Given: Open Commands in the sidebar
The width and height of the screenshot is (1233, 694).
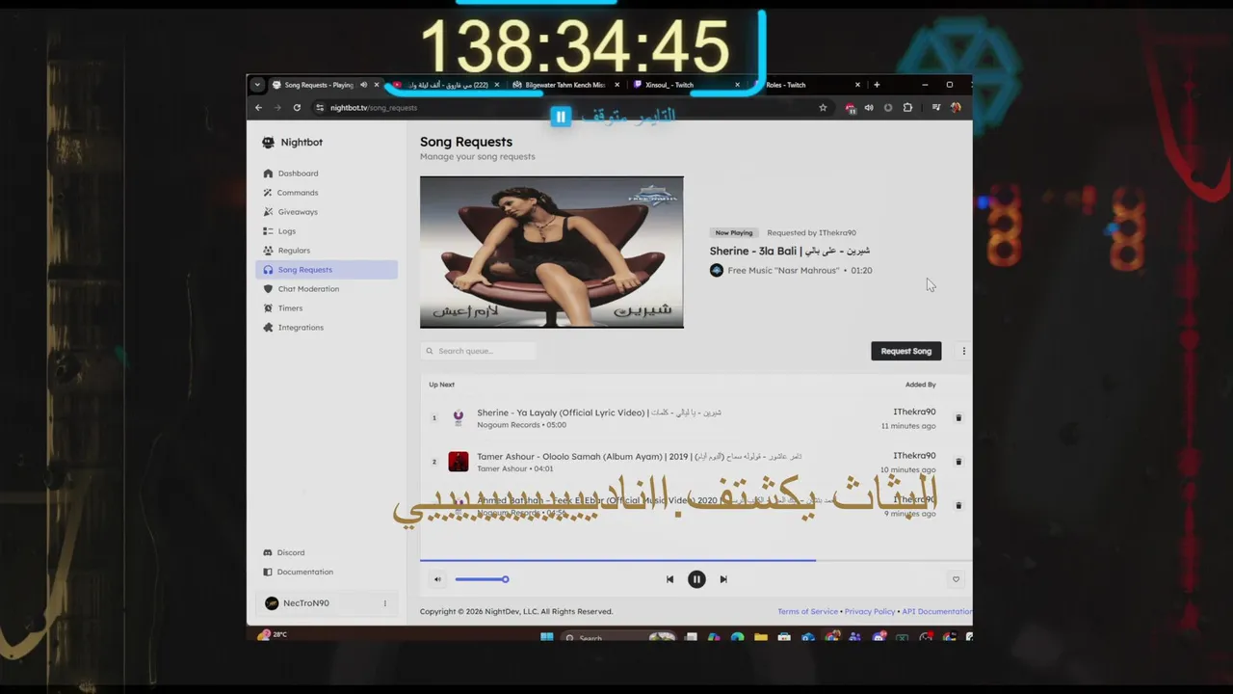Looking at the screenshot, I should (327, 193).
